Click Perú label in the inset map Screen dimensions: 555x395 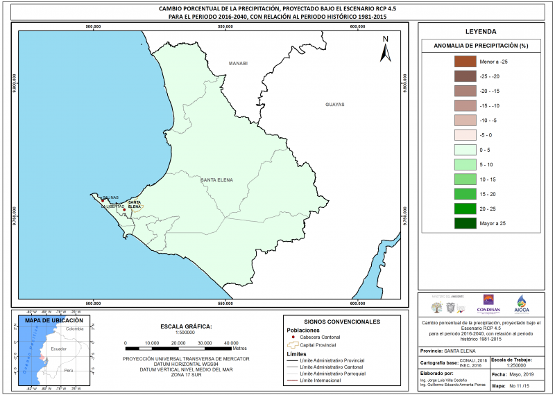[69, 371]
